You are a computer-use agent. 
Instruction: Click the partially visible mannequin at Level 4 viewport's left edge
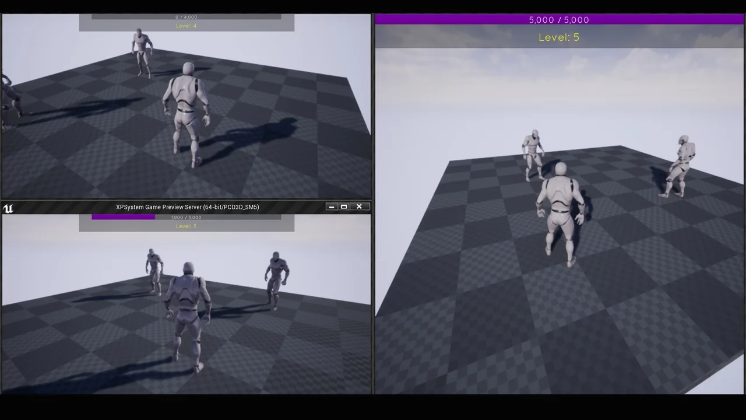pyautogui.click(x=8, y=100)
